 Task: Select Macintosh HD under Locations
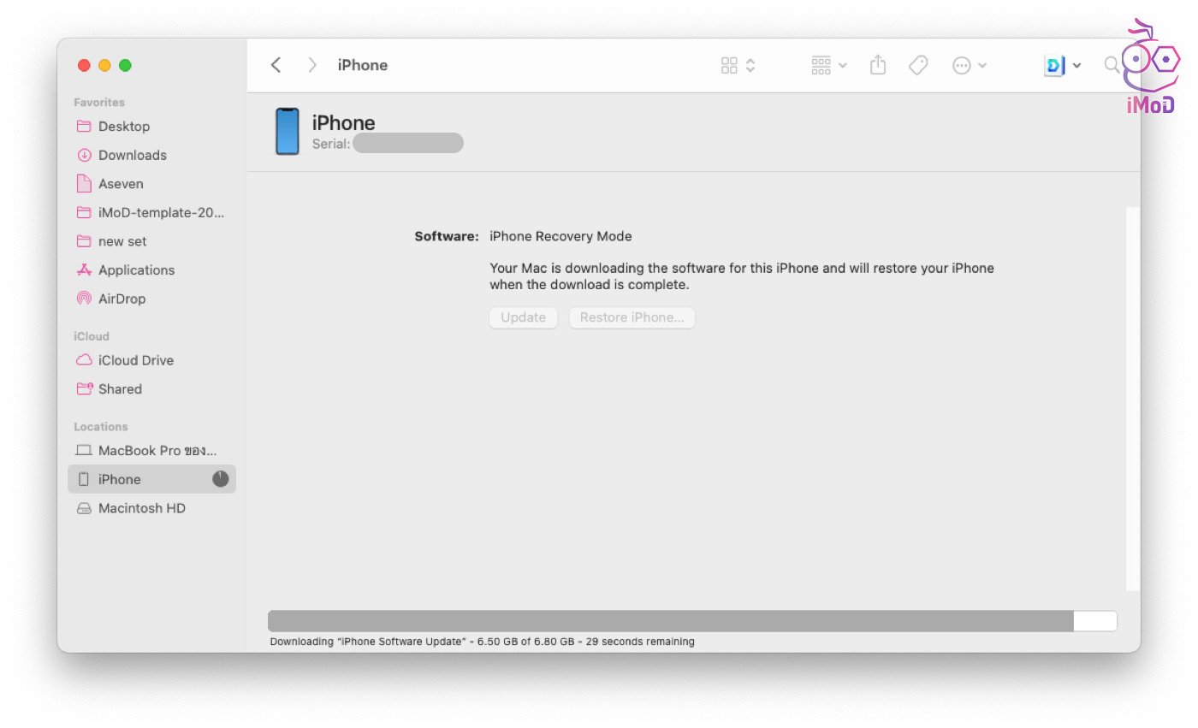(x=141, y=508)
